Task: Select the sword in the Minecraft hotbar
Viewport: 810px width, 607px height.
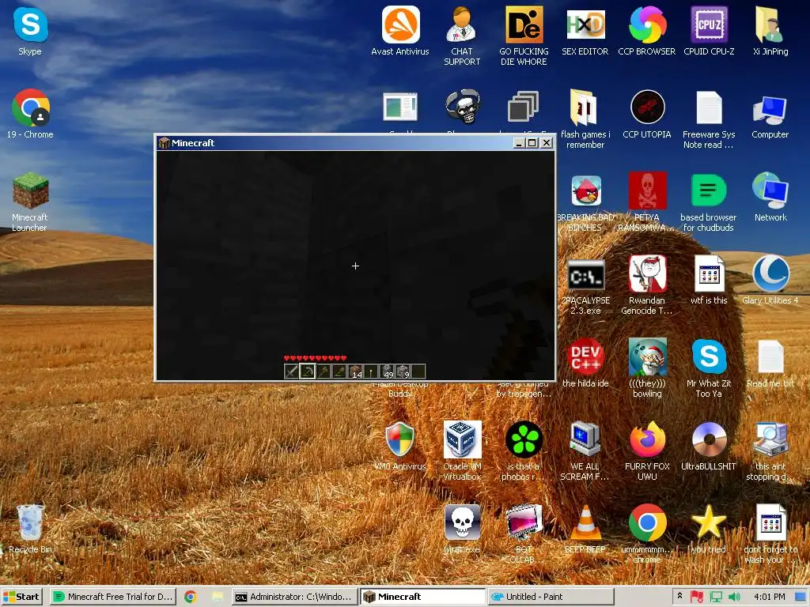Action: (291, 371)
